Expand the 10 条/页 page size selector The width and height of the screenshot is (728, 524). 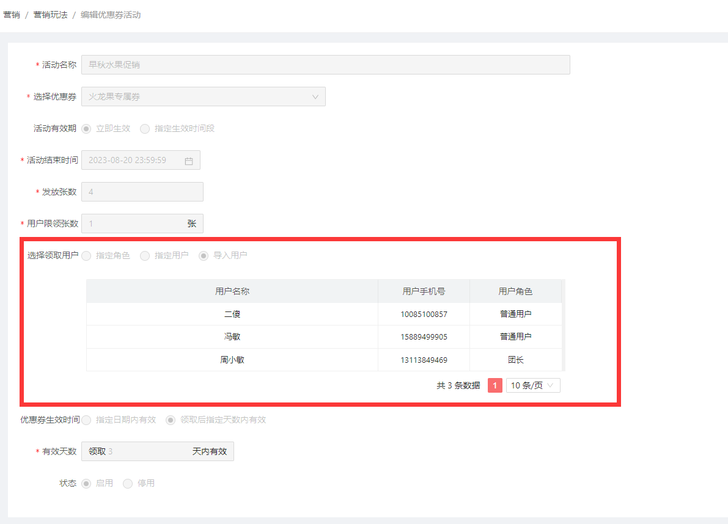(x=533, y=385)
